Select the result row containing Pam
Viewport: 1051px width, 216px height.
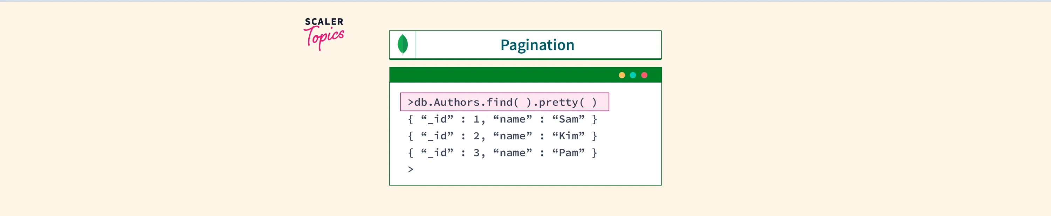click(502, 153)
